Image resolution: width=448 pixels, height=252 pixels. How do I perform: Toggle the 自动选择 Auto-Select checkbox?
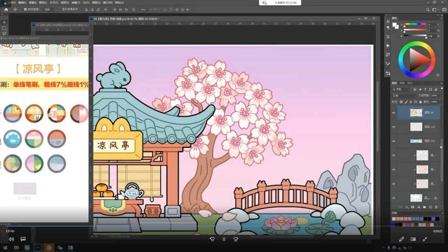click(24, 9)
